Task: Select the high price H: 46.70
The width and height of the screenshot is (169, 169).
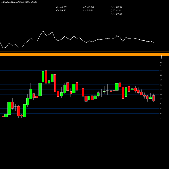Action: pos(89,7)
